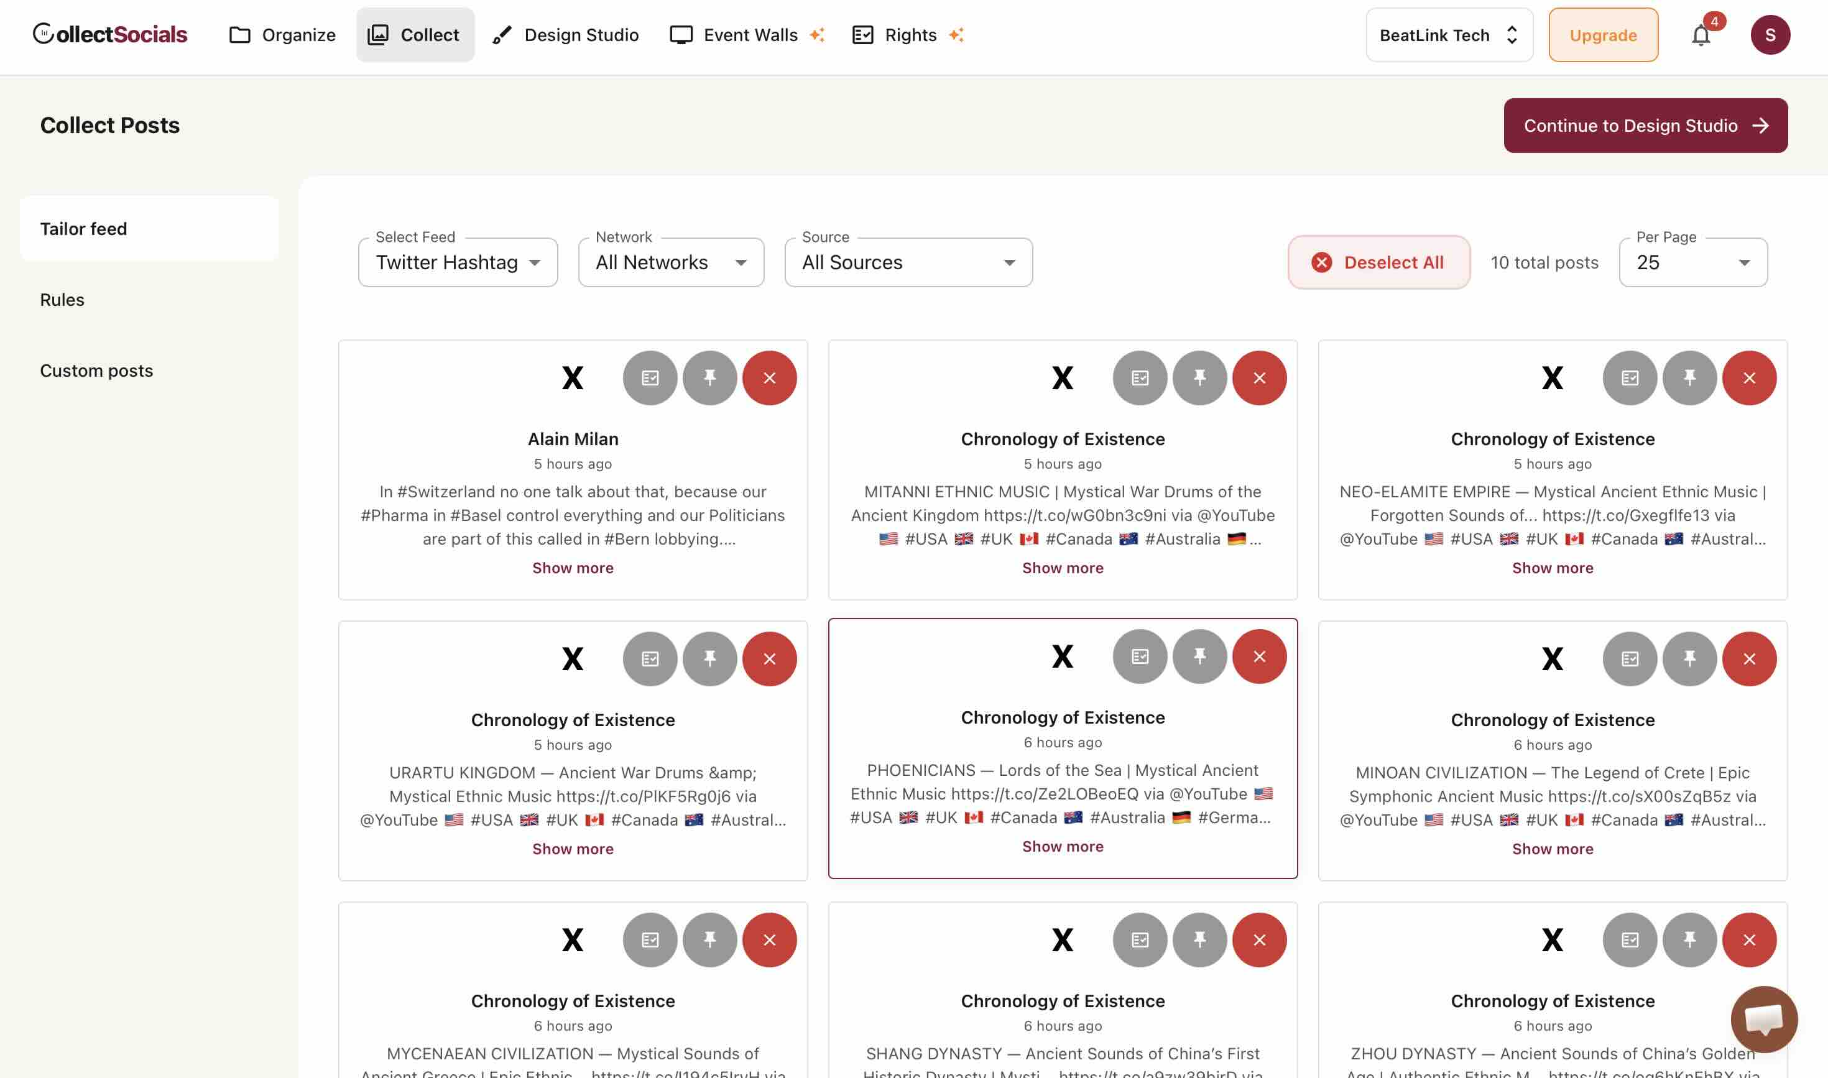The image size is (1828, 1078).
Task: Pin the NEO-ELAMITE EMPIRE post
Action: [x=1689, y=378]
